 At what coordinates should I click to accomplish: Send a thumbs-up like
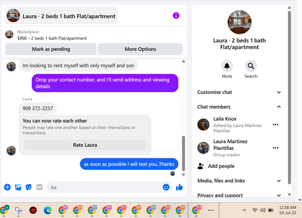[179, 187]
